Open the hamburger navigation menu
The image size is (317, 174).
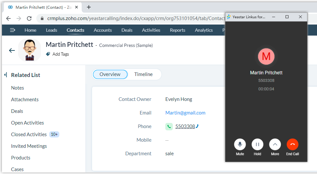click(x=13, y=30)
